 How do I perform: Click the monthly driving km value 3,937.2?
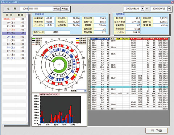[161, 19]
